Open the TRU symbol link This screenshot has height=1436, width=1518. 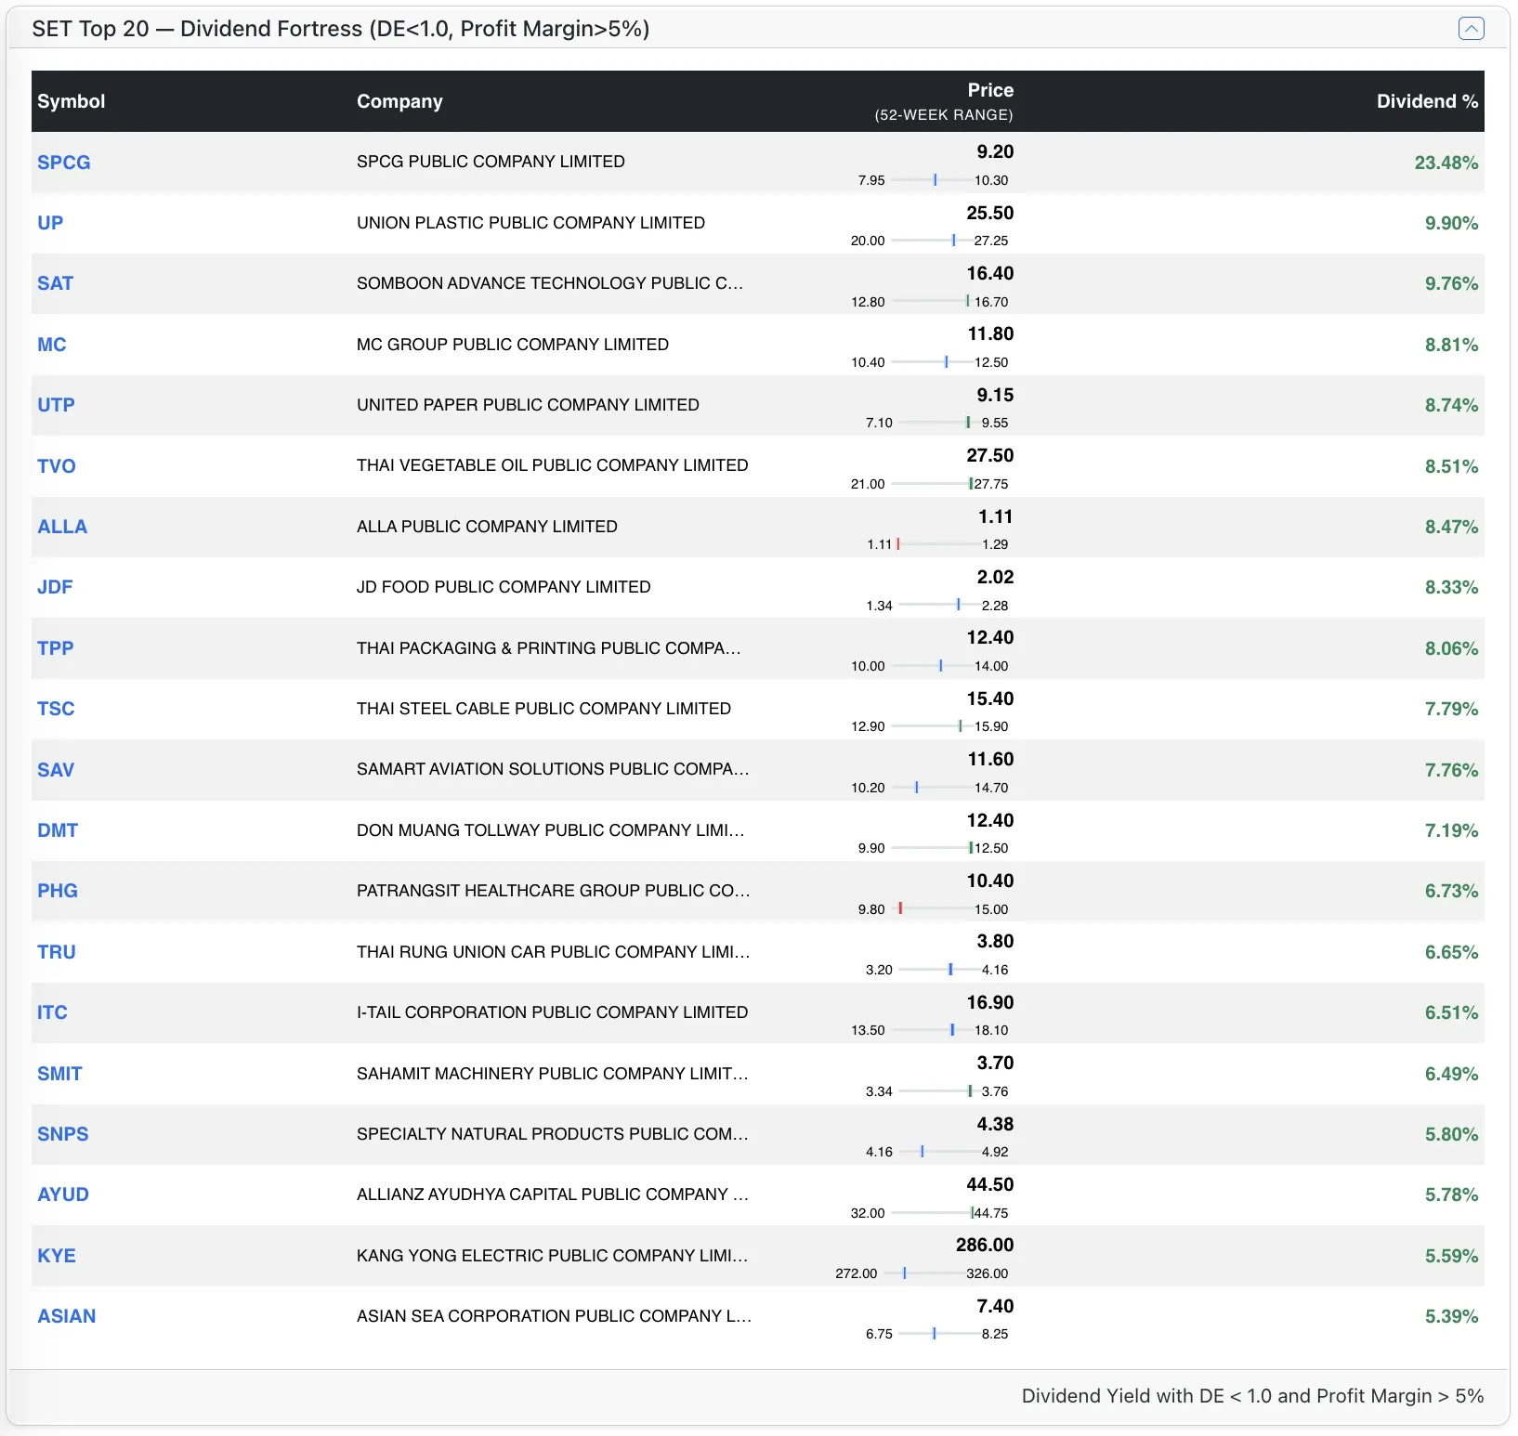click(56, 952)
